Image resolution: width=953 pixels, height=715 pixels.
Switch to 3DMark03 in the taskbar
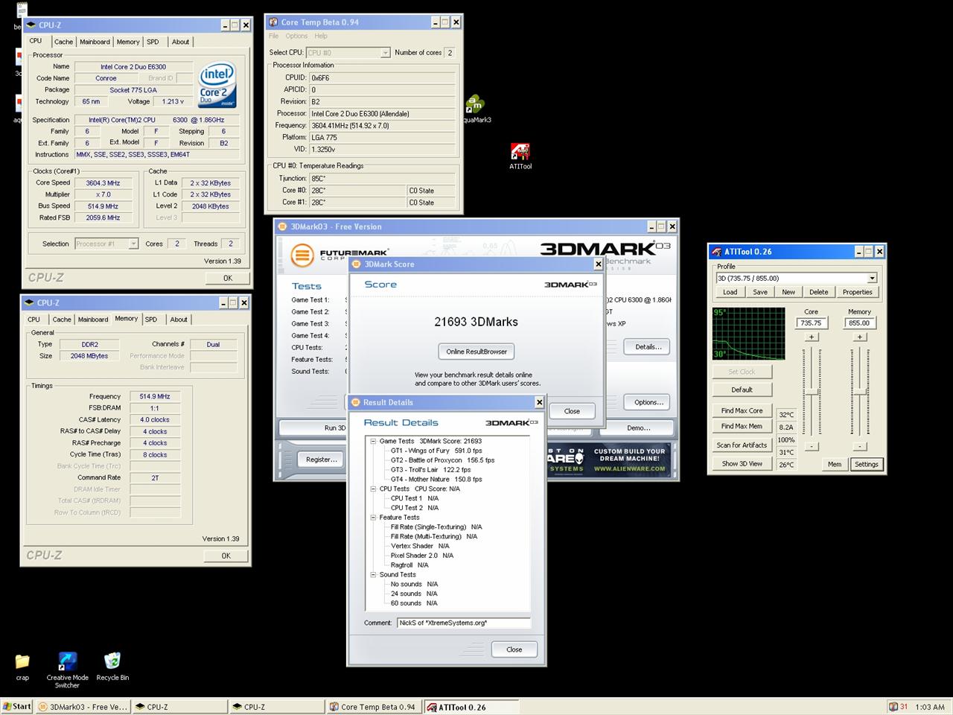[x=83, y=707]
